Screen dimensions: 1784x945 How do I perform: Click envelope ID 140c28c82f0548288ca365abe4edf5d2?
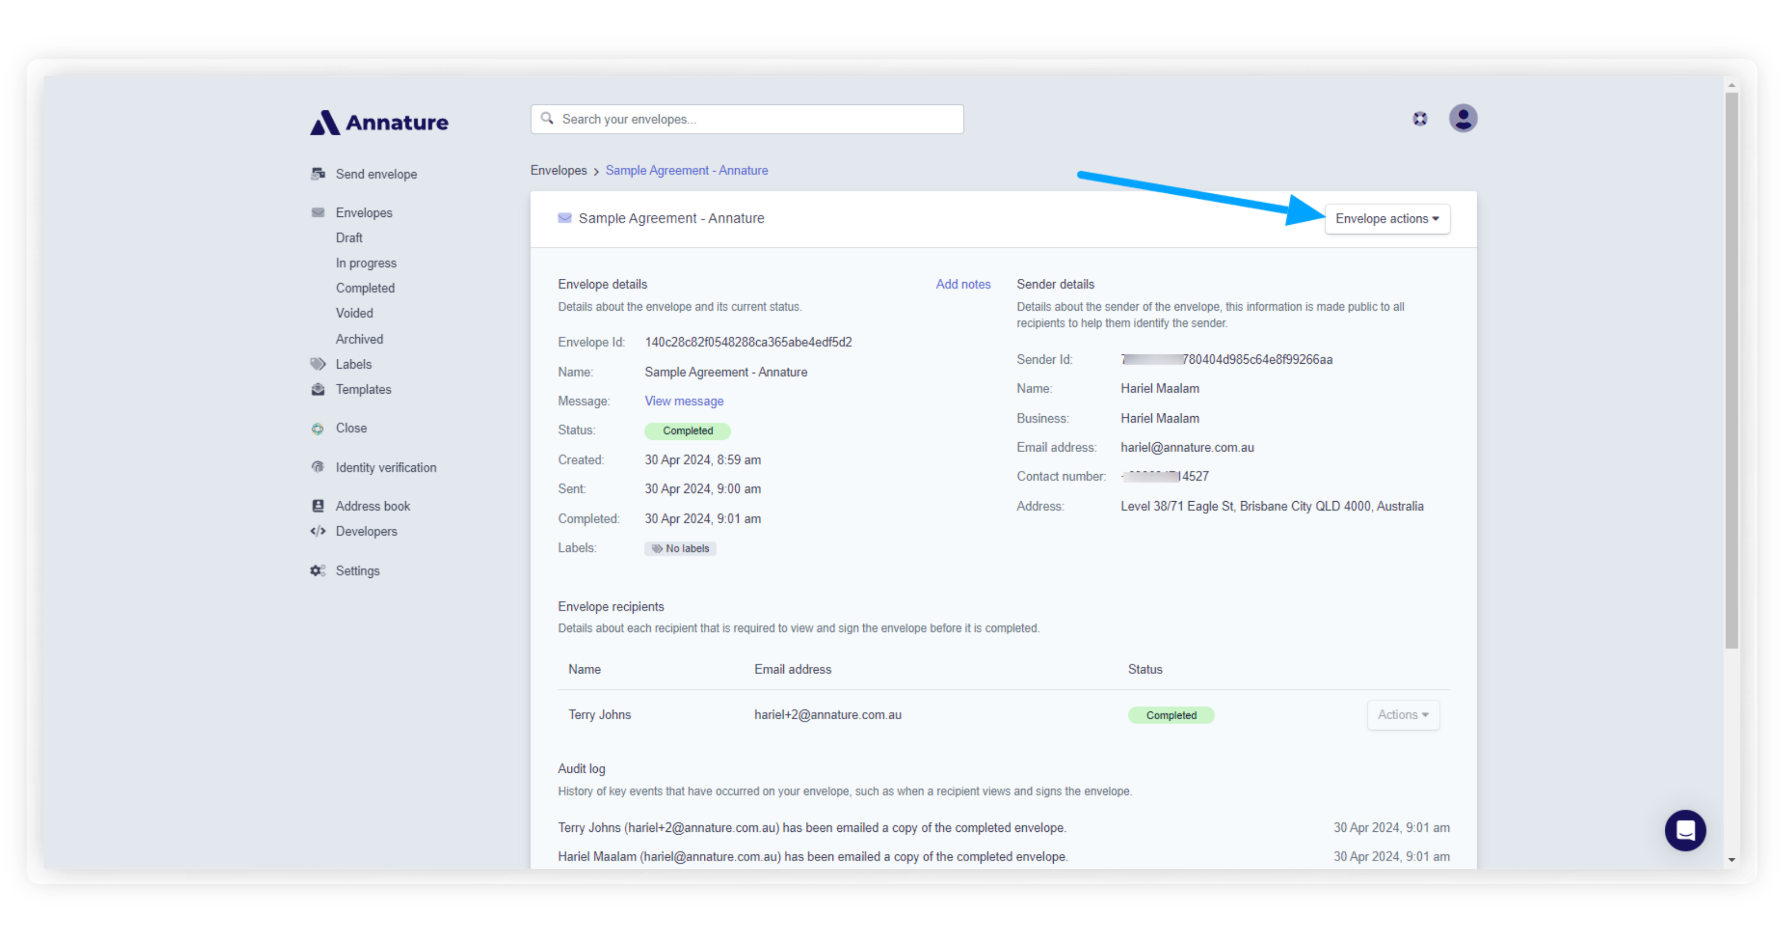click(748, 342)
